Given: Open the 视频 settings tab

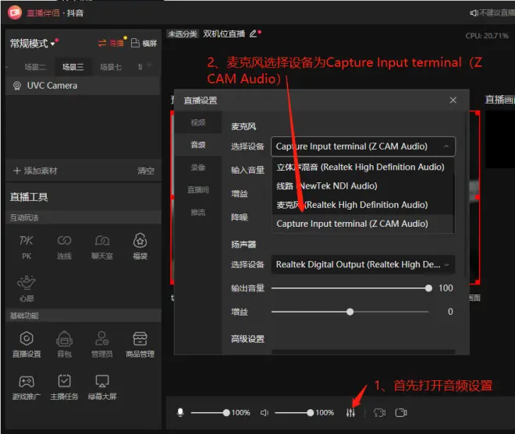Looking at the screenshot, I should (198, 122).
